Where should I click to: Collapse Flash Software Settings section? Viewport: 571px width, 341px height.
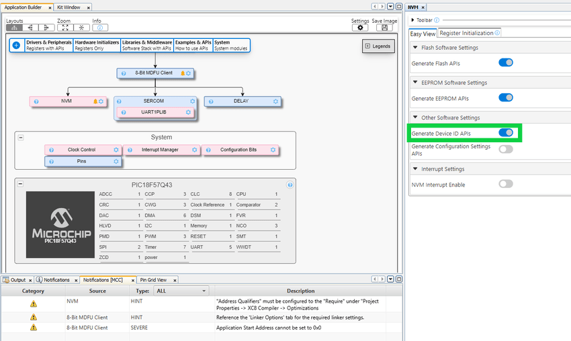(x=414, y=48)
